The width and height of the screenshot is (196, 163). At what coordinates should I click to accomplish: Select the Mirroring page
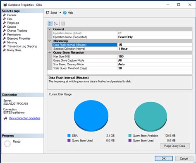click(x=12, y=42)
